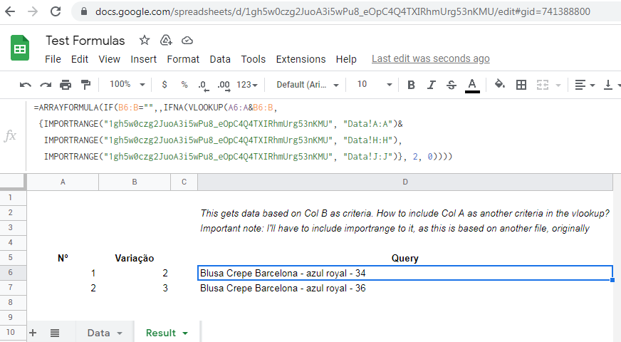Open the Google Sheets home icon
Screen dimensions: 621x342
[20, 48]
